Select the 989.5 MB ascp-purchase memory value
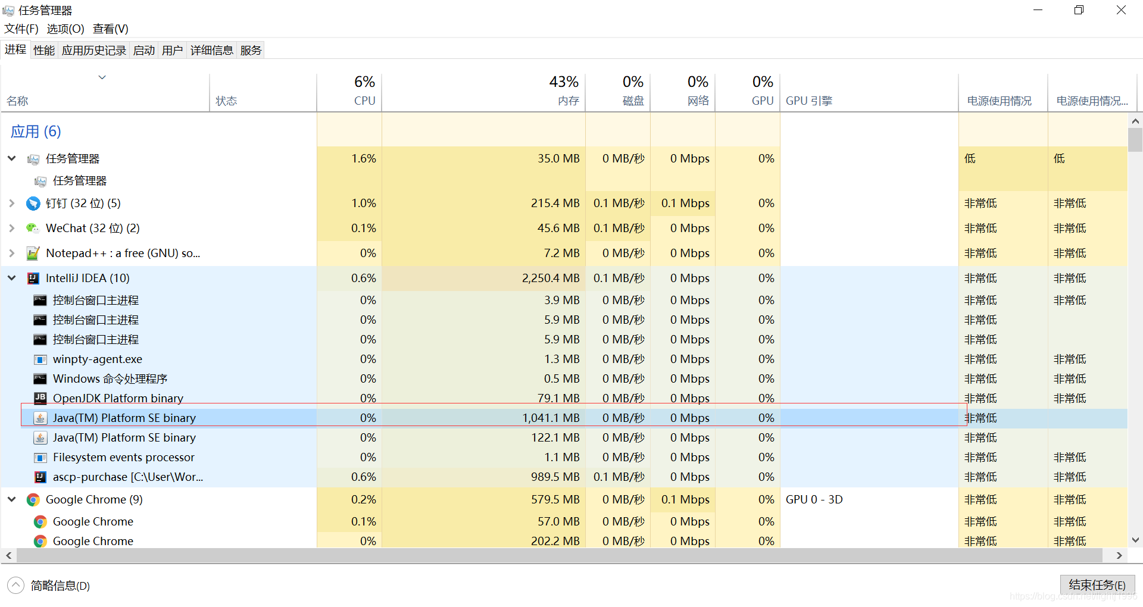Screen dimensions: 1143x607 555,477
